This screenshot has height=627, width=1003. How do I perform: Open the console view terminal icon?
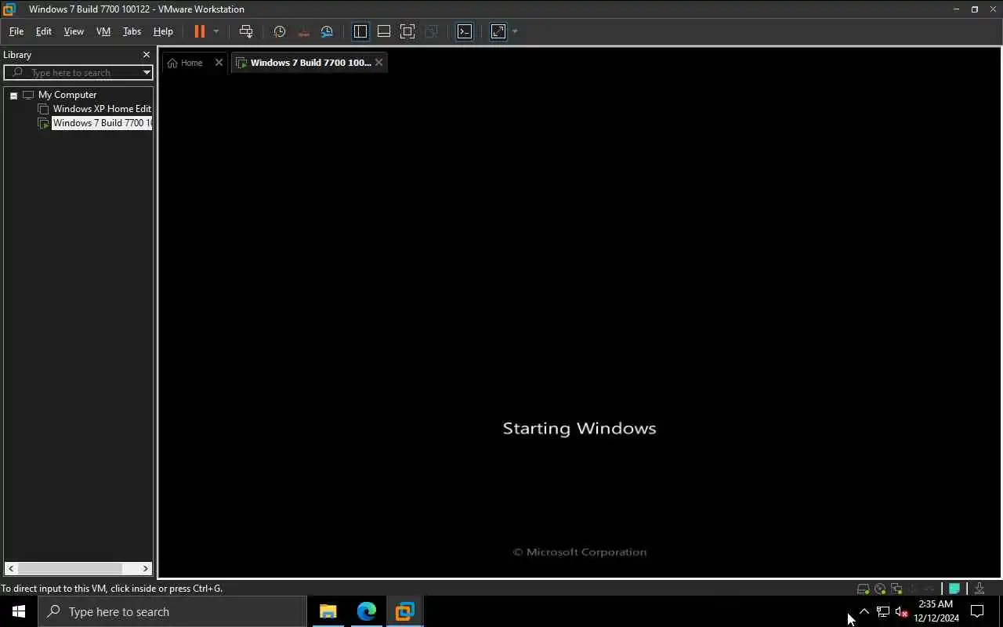click(x=465, y=31)
